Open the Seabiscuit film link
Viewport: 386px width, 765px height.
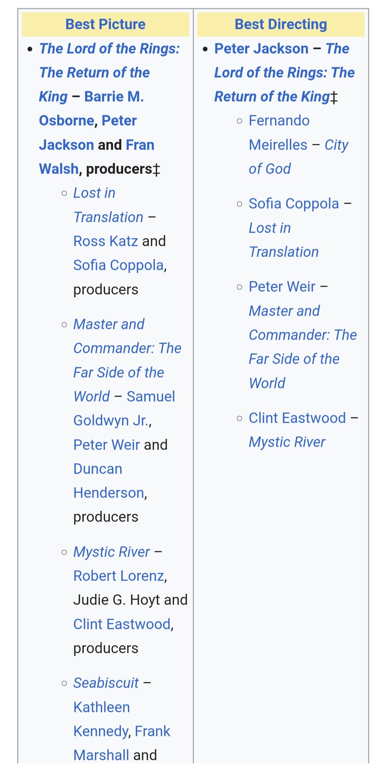pyautogui.click(x=106, y=683)
